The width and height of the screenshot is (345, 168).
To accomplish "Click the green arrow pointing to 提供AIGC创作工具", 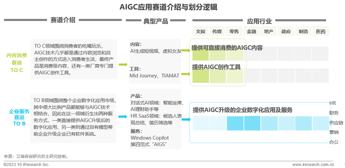I will 186,74.
